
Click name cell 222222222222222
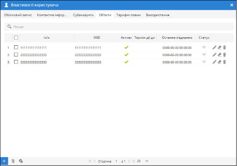click(33, 55)
